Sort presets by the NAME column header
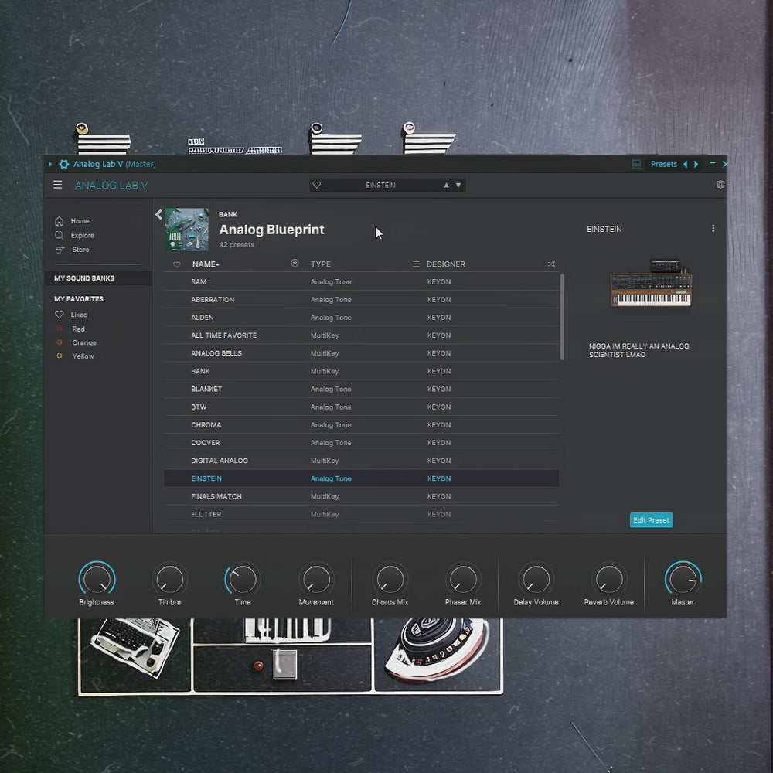773x773 pixels. 203,264
